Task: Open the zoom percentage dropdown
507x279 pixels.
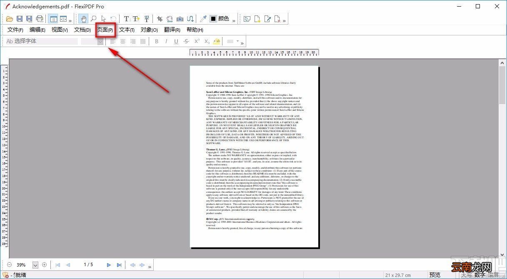Action: point(35,265)
